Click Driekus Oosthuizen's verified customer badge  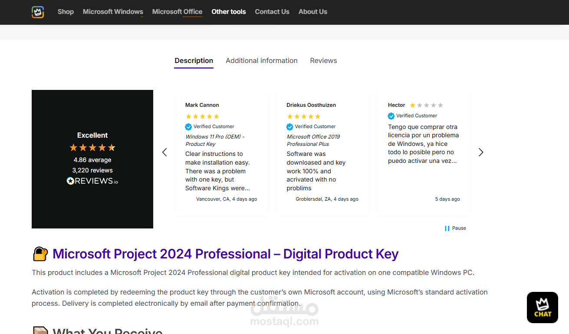pyautogui.click(x=290, y=127)
